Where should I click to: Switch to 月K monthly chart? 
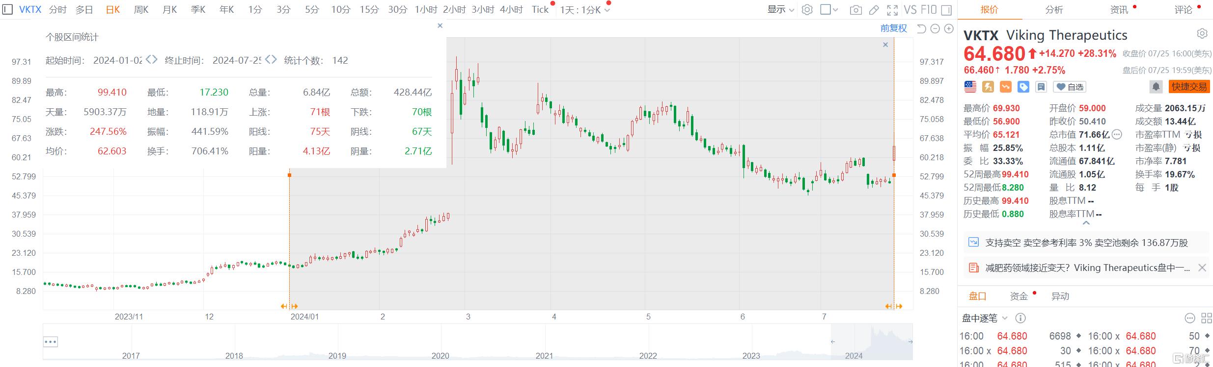(x=169, y=10)
